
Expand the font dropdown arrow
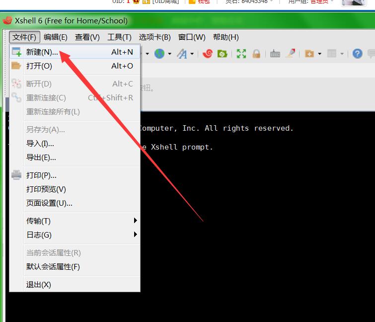[x=192, y=54]
